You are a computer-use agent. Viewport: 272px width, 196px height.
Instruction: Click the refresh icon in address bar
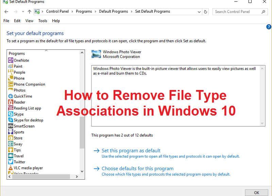(205, 12)
